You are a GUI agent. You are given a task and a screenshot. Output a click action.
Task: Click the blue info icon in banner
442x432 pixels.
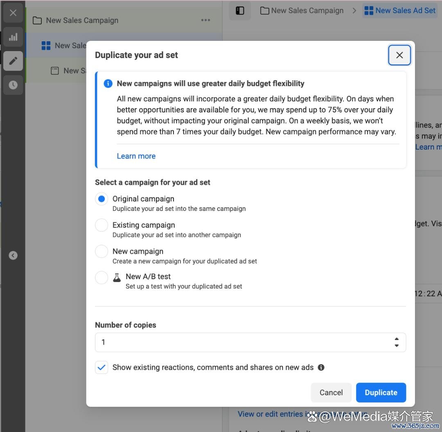tap(108, 84)
